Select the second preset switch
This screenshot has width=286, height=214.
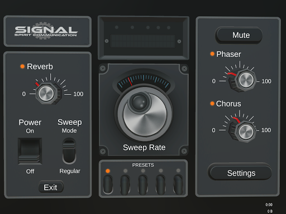click(125, 185)
